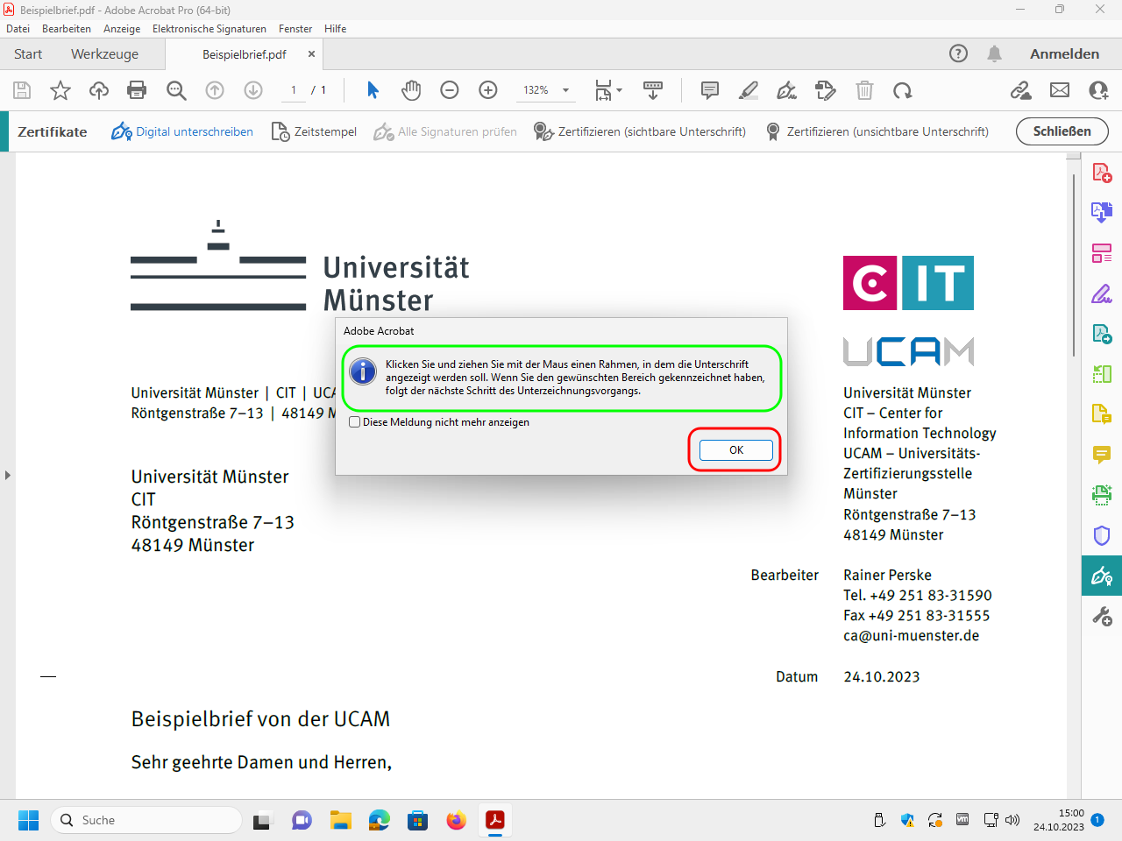
Task: Switch to the Werkzeuge tab
Action: click(104, 54)
